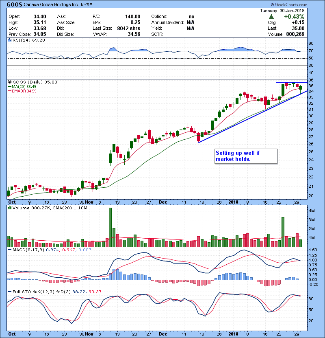Click the EPS value 0.25
325x338 pixels.
135,22
